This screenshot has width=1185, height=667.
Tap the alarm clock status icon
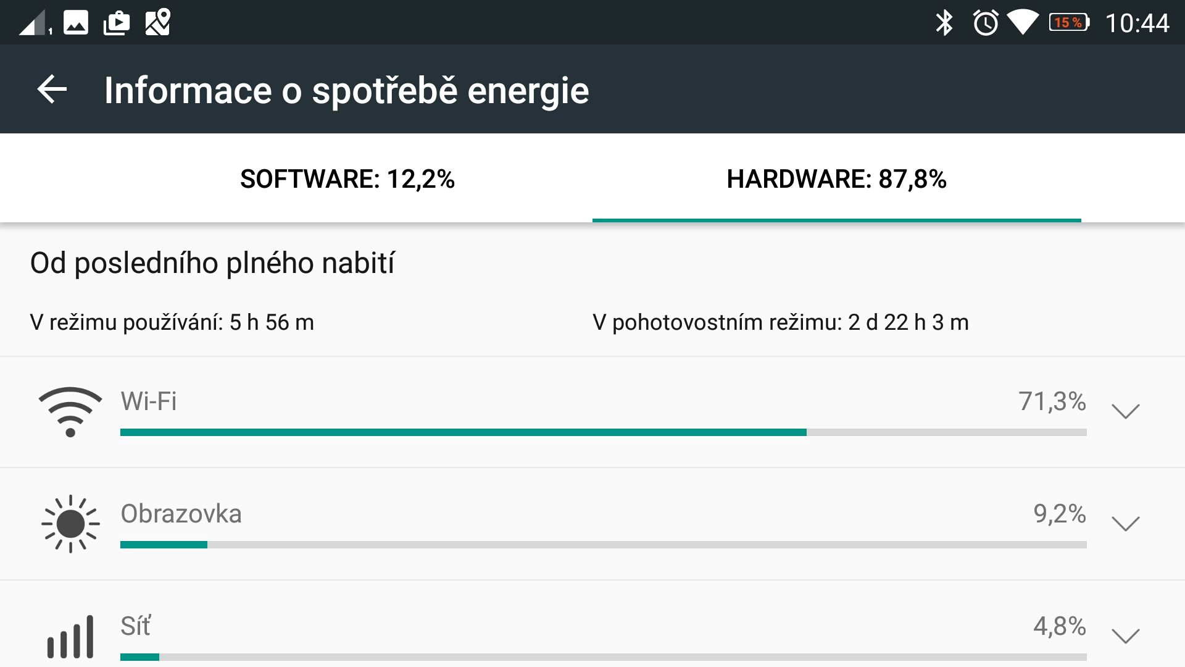pos(986,23)
